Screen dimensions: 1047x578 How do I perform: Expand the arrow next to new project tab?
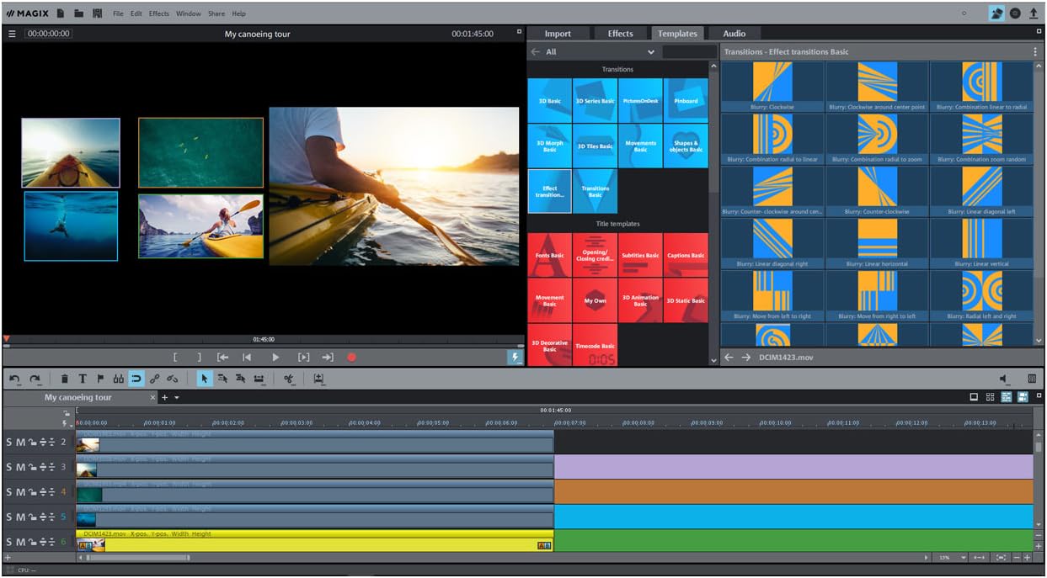pos(177,397)
